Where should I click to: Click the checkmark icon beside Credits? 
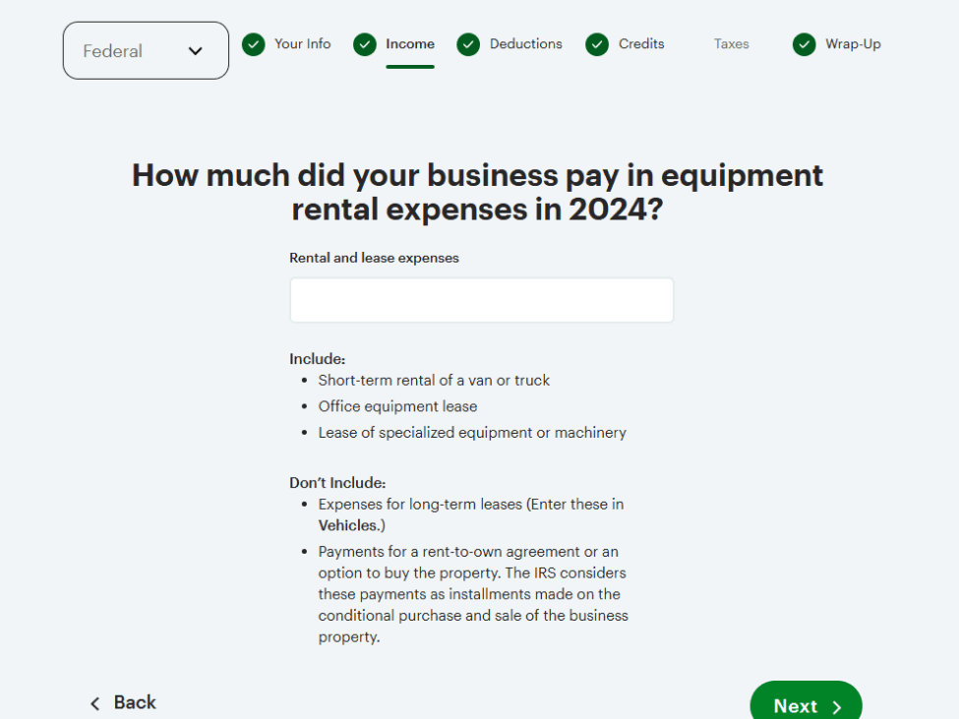[x=597, y=44]
